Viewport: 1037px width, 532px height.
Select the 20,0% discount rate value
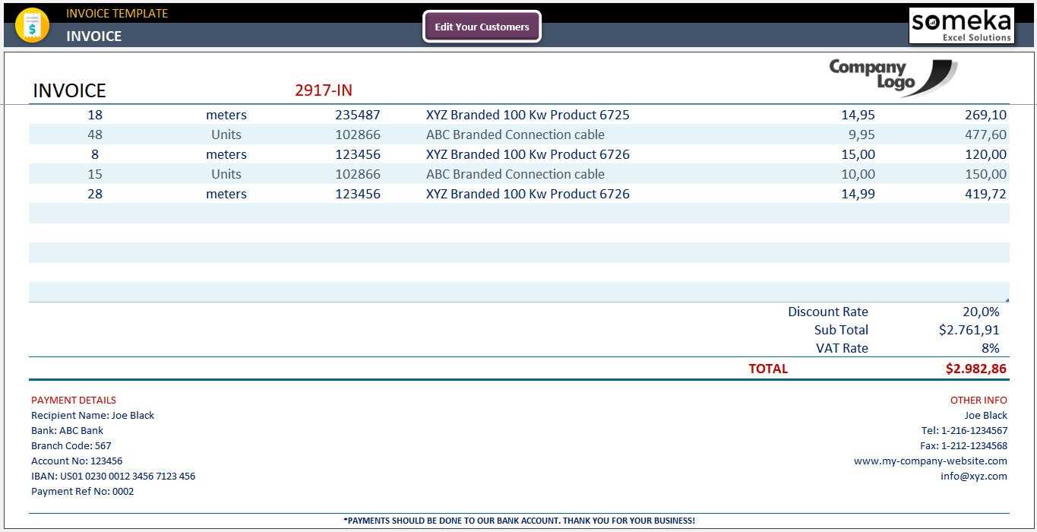click(982, 312)
